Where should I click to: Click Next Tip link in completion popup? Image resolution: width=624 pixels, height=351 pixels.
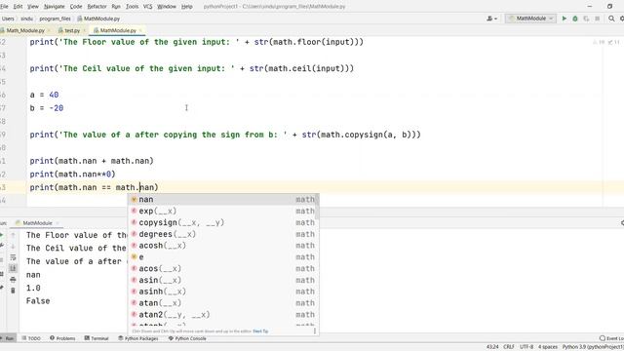click(x=260, y=331)
